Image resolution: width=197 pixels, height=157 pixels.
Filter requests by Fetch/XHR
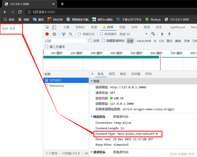[144, 41]
